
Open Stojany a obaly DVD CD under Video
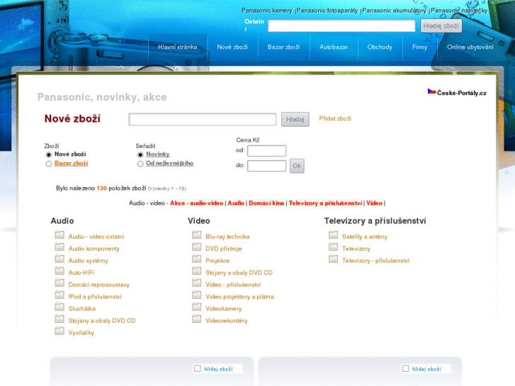(x=239, y=273)
